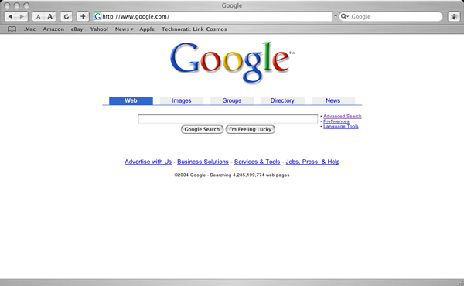Click the SnapBack arrow beside address field
Viewport: 464px width, 286px height.
coord(336,16)
